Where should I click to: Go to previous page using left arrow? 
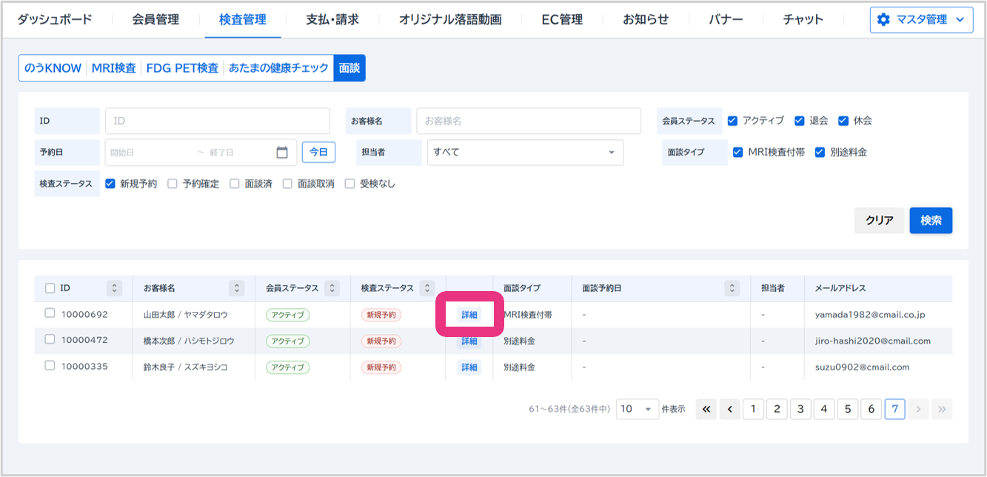click(729, 409)
